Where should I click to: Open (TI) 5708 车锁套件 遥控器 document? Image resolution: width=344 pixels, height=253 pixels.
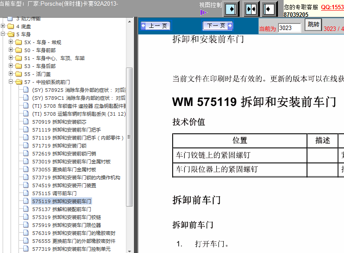coord(79,106)
